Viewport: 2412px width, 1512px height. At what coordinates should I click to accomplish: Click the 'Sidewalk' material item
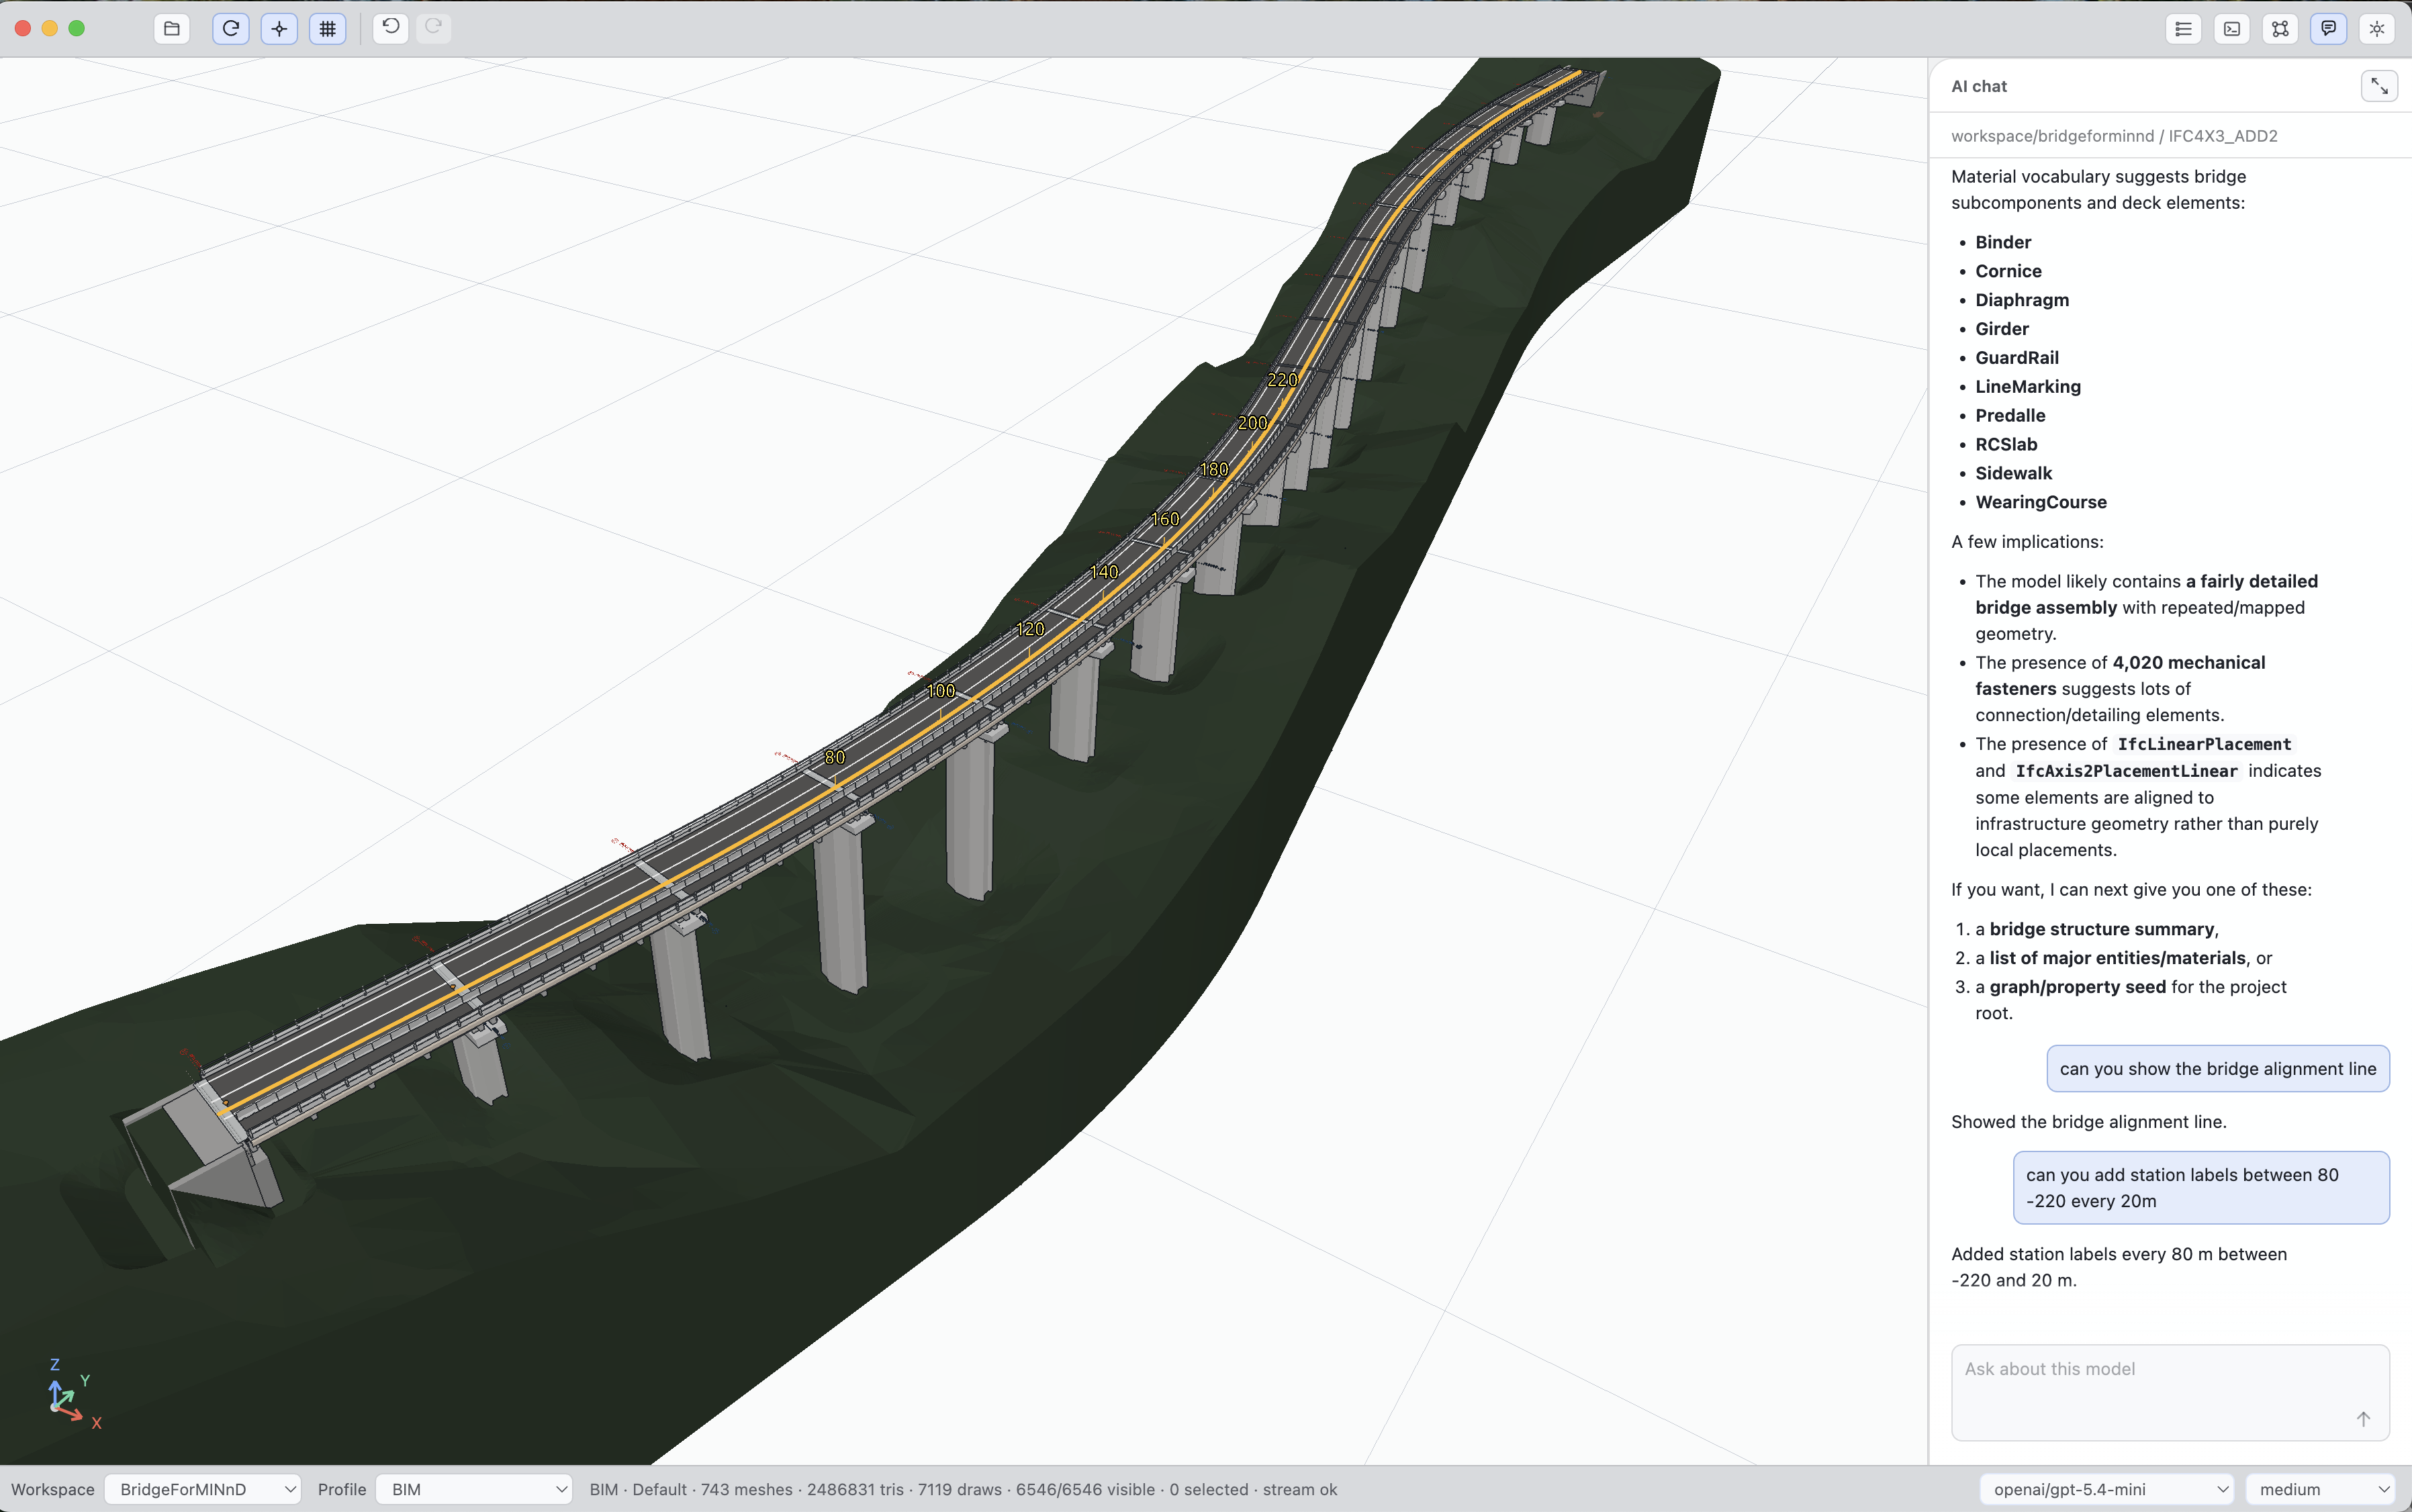[2013, 474]
